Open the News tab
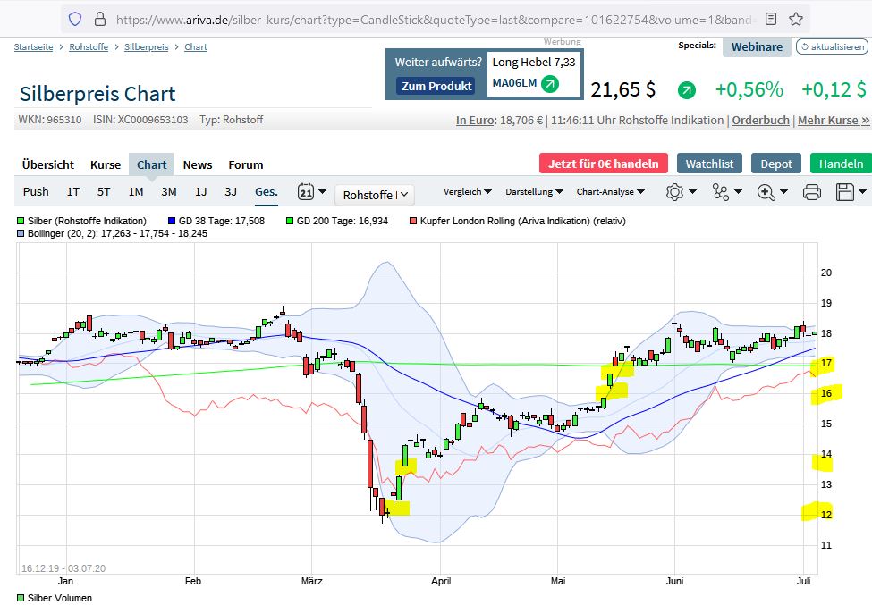This screenshot has height=605, width=872. click(198, 164)
